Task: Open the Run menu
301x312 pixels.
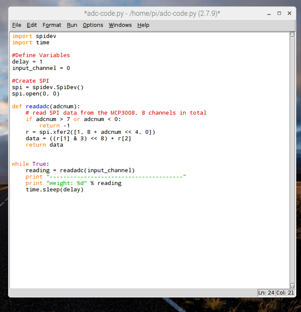Action: (72, 25)
